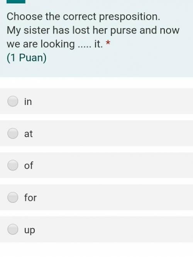Screen dimensions: 193x257
Task: Mark the "of" radio button
Action: coord(13,165)
